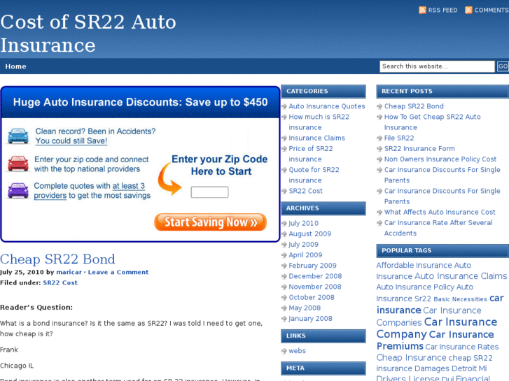Open May 2008 archive
509x381 pixels.
[305, 308]
